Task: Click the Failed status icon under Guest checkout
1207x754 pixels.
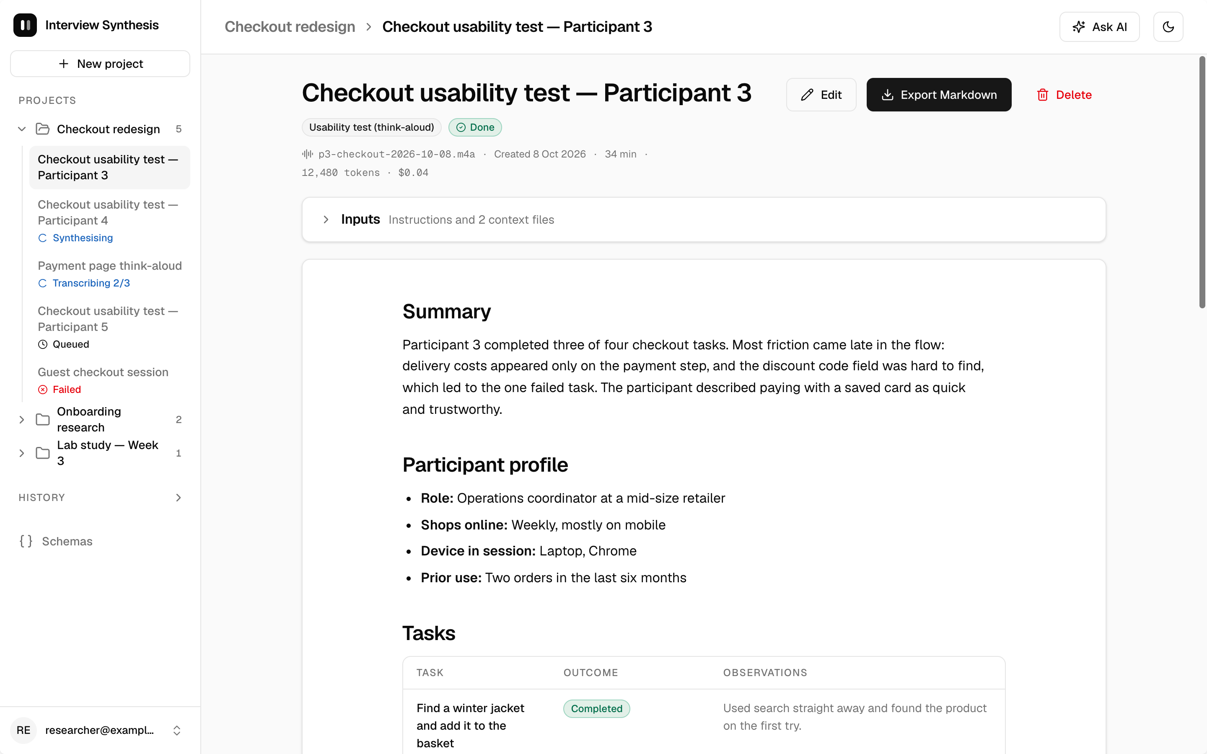Action: pyautogui.click(x=43, y=390)
